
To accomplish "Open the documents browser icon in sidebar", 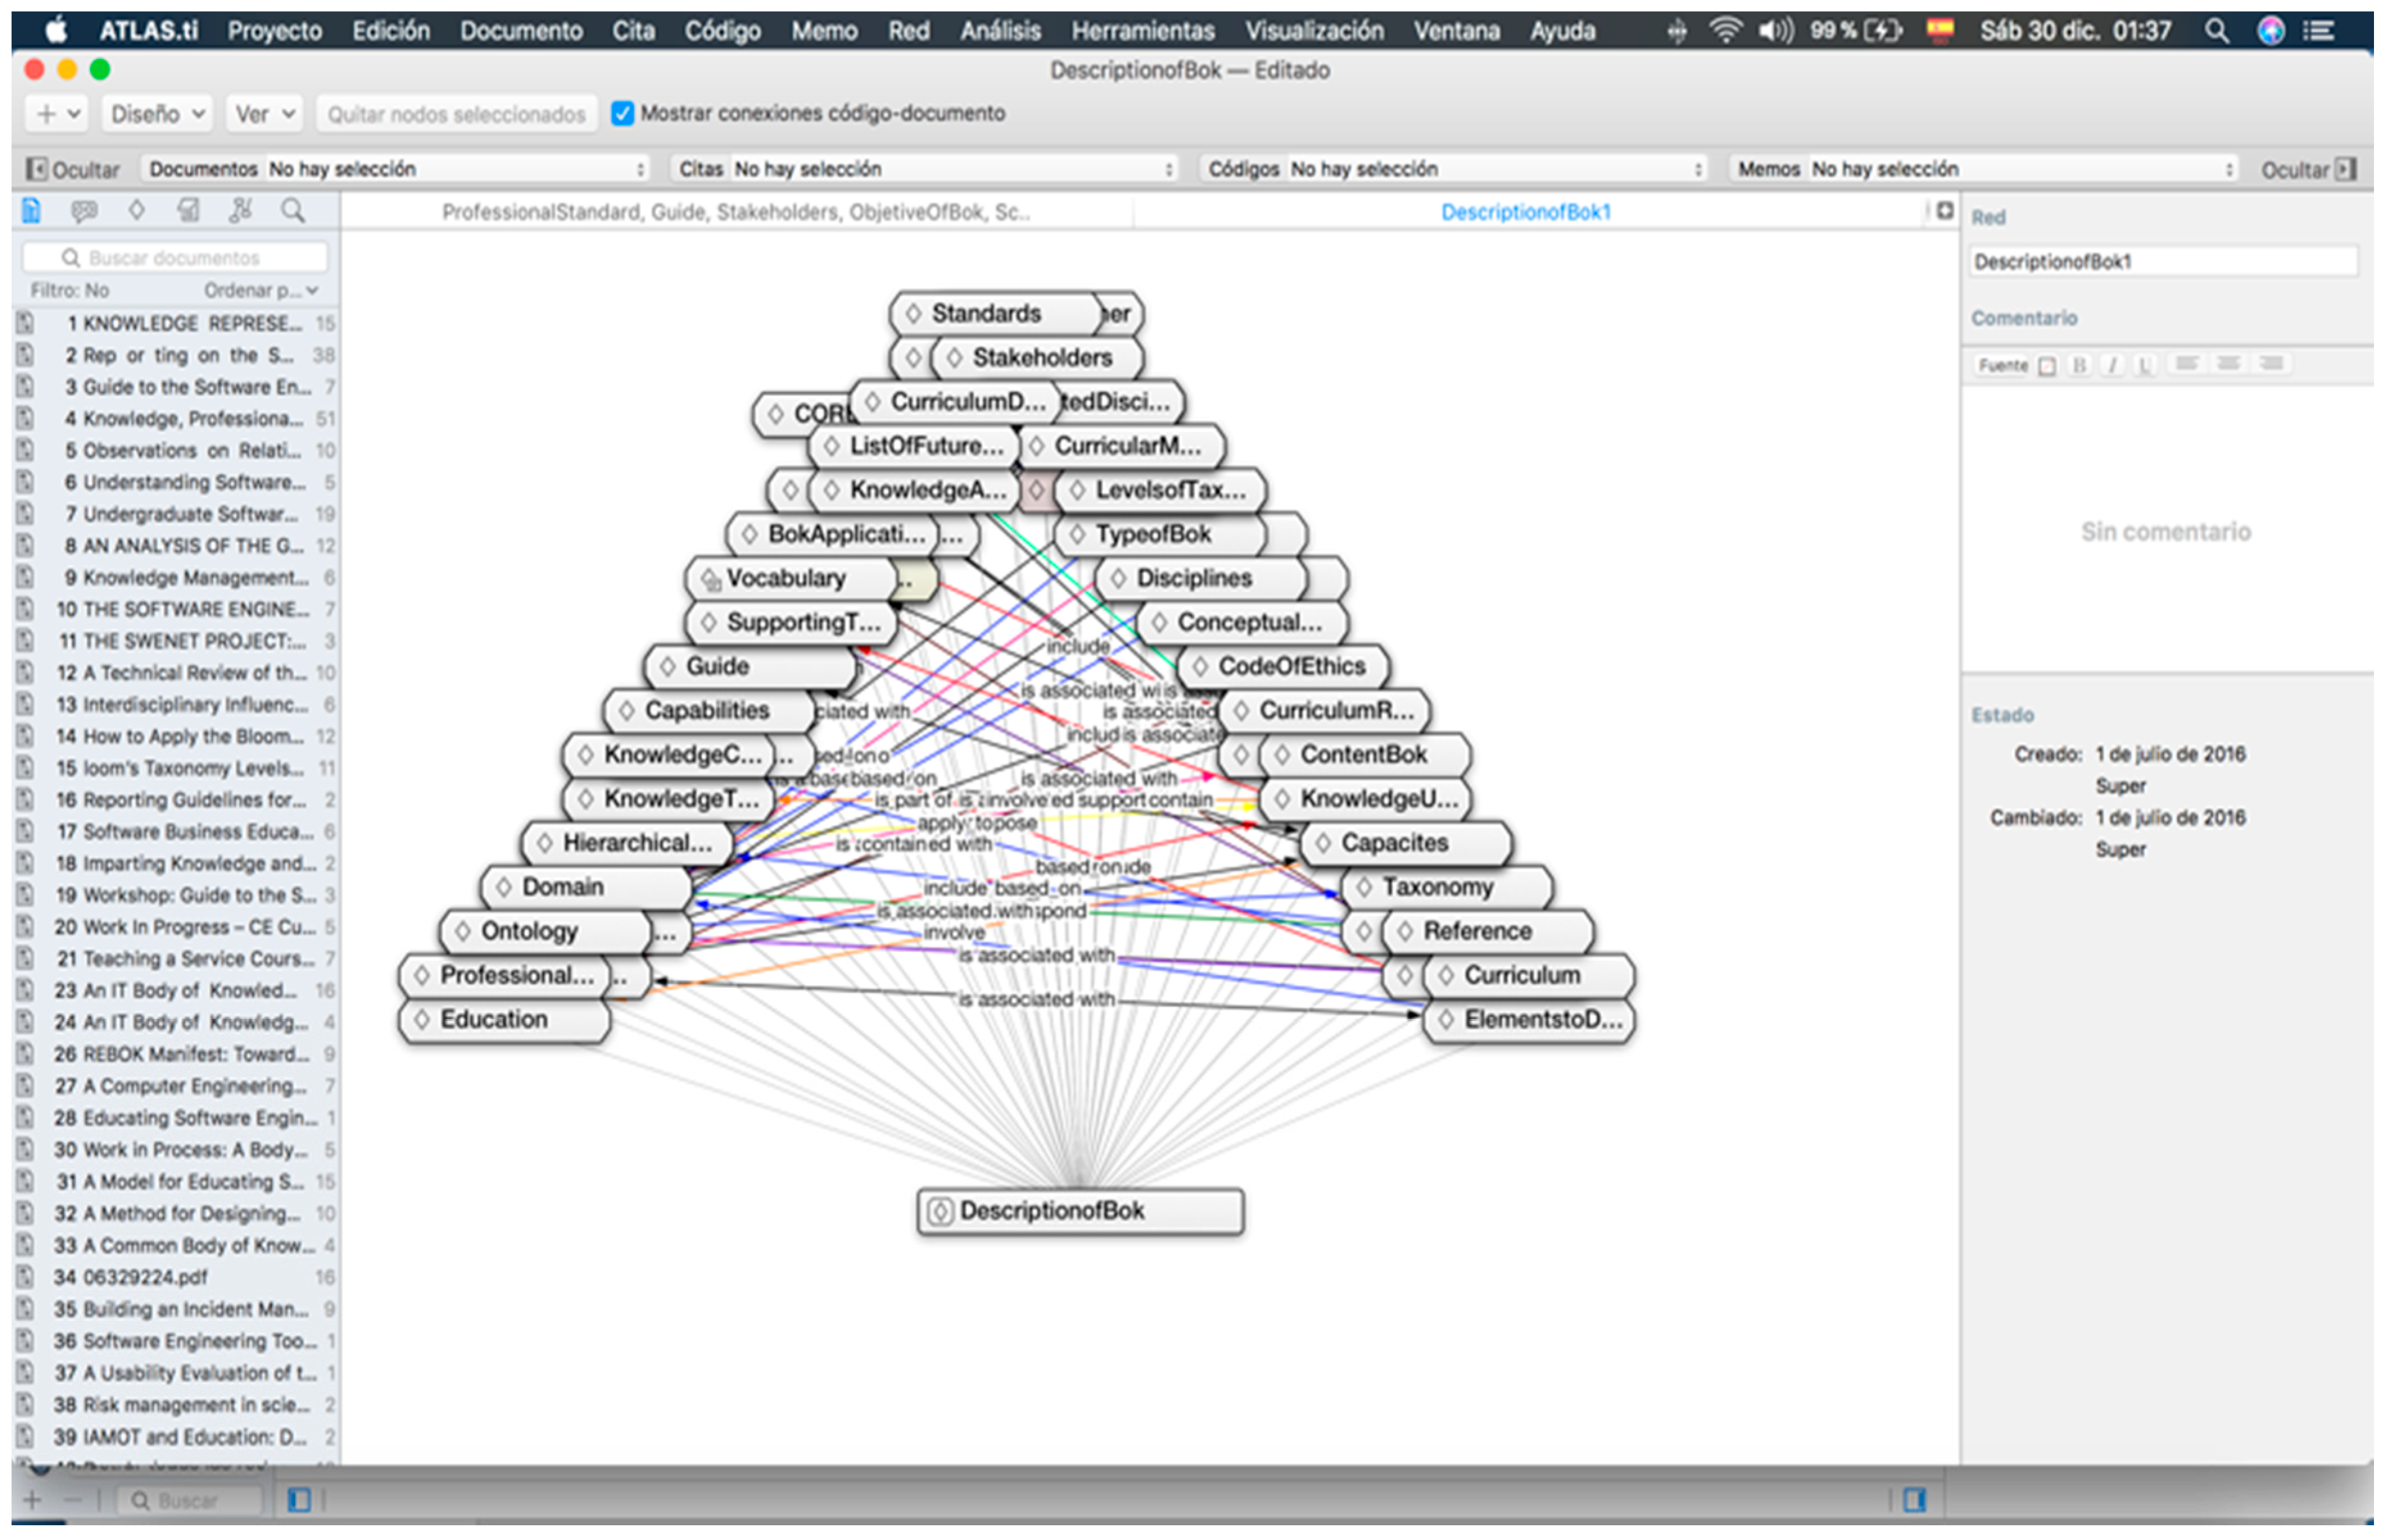I will point(32,211).
